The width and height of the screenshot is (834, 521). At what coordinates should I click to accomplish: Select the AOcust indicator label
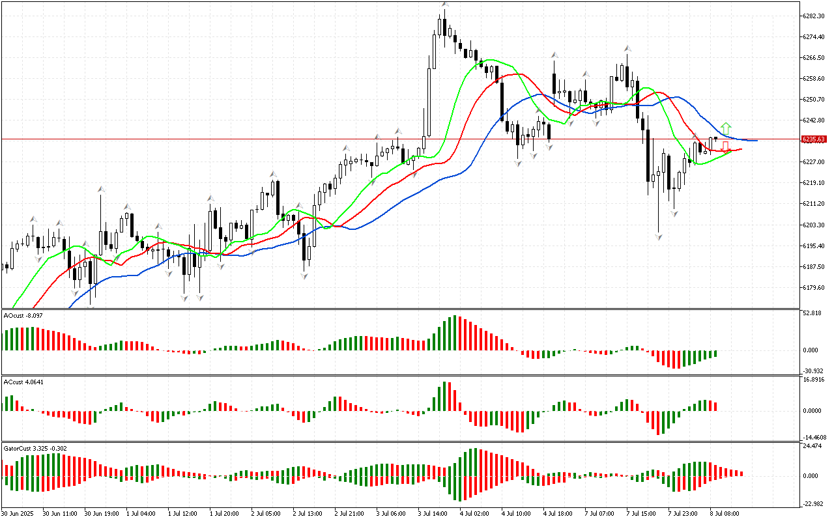[x=23, y=315]
